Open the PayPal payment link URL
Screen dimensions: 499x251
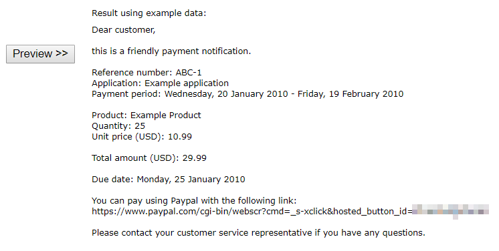click(290, 212)
